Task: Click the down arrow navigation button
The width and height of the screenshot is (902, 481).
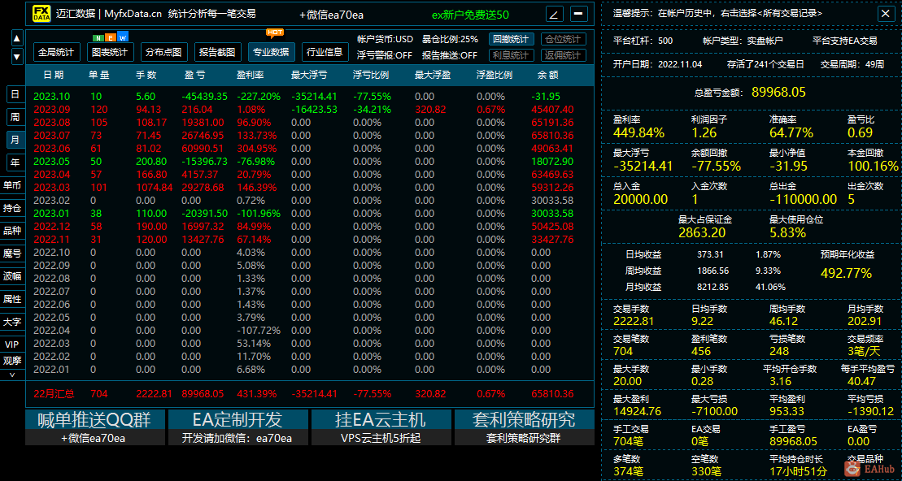Action: 17,57
